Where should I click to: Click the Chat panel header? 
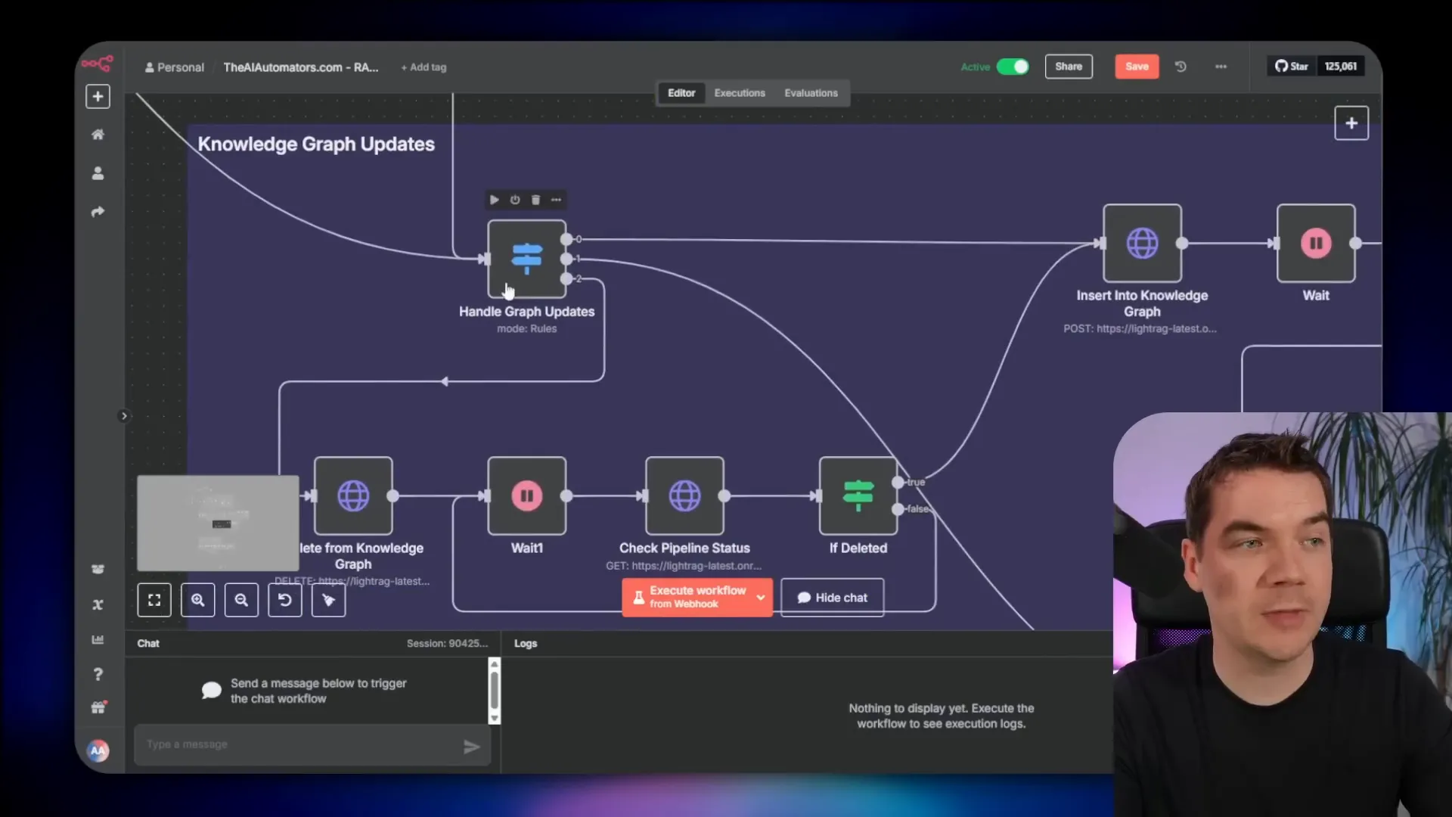[x=148, y=644]
